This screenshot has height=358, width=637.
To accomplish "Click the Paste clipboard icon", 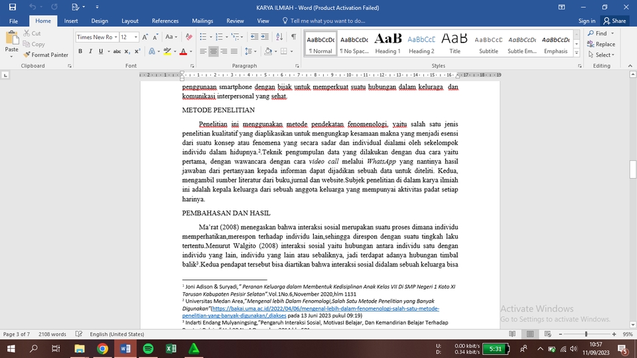I will click(x=11, y=38).
